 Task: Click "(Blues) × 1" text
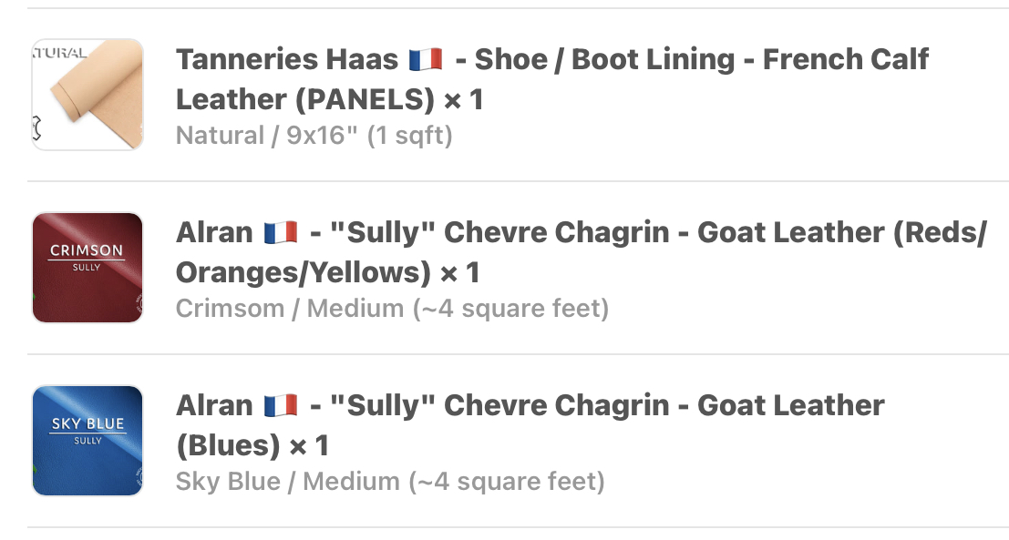[x=252, y=445]
